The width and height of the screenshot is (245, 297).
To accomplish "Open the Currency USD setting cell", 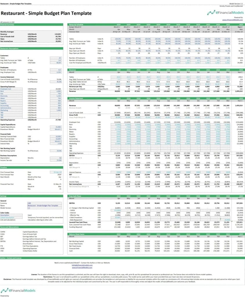I will (45, 203).
